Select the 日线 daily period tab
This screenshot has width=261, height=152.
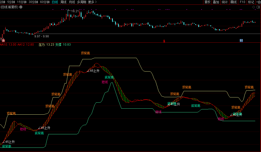pos(55,2)
